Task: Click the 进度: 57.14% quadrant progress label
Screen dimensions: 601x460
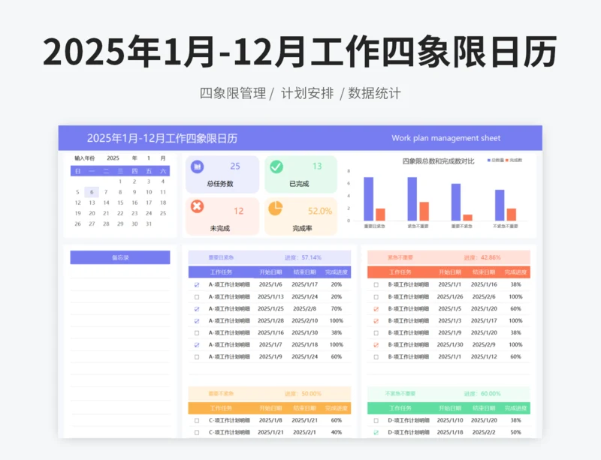Action: 303,257
